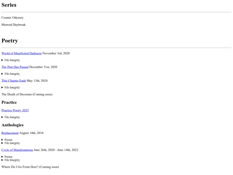This screenshot has height=175, width=233.
Task: Expand Poems list under Cycle of Manifestations
Action: (x=7, y=157)
